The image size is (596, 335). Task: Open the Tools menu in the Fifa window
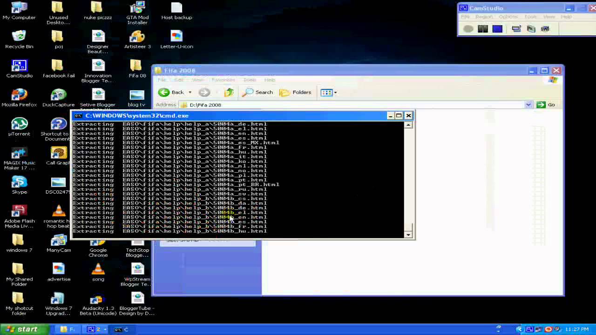pos(250,80)
